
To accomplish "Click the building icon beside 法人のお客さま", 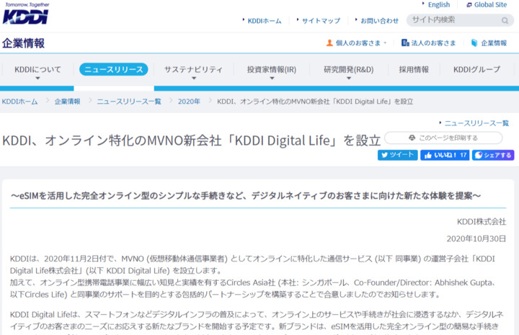I will click(x=405, y=43).
